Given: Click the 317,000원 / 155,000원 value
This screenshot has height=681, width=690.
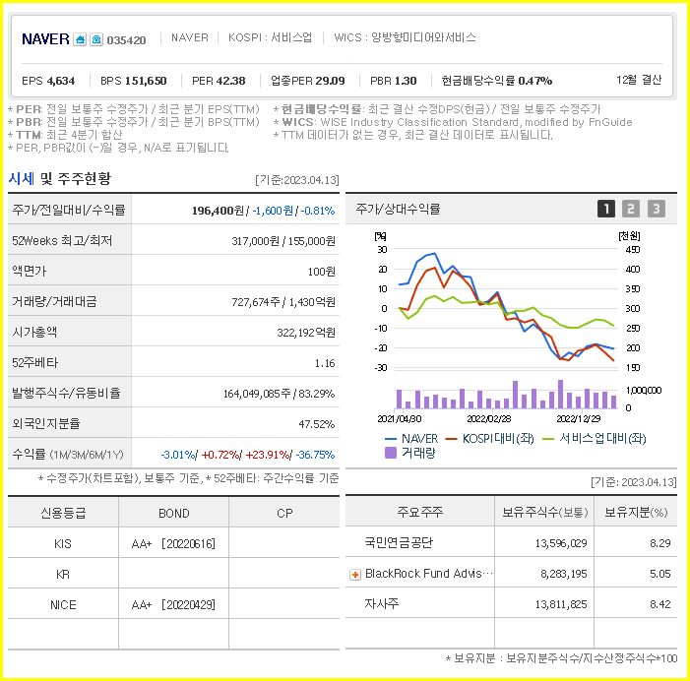Looking at the screenshot, I should tap(283, 241).
